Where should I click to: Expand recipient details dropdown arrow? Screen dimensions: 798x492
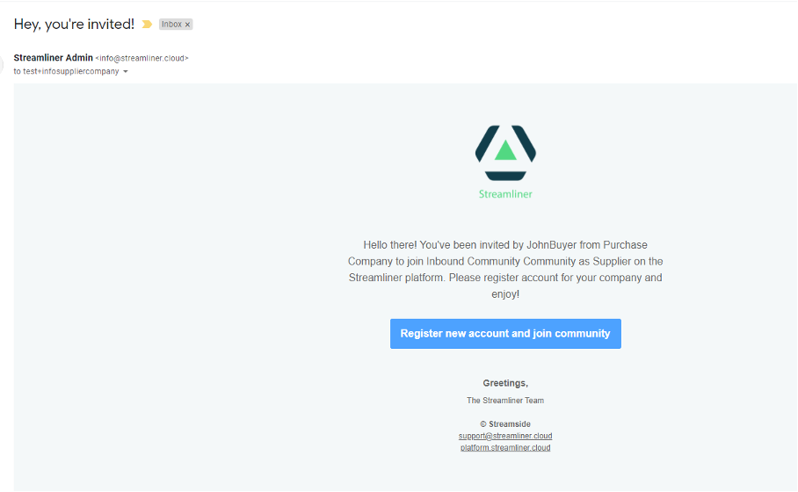point(125,72)
